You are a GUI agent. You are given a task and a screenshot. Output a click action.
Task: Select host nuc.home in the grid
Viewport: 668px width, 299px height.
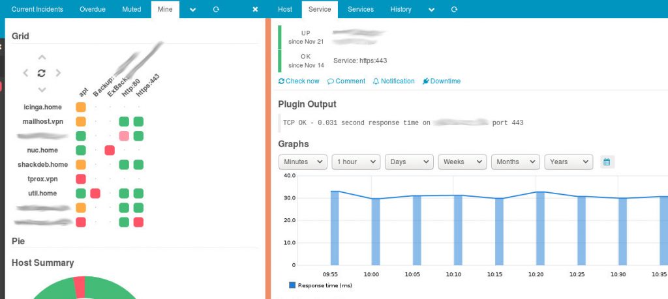[42, 150]
